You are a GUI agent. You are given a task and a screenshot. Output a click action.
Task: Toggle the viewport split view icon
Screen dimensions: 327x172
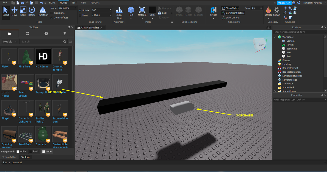[x=268, y=28]
